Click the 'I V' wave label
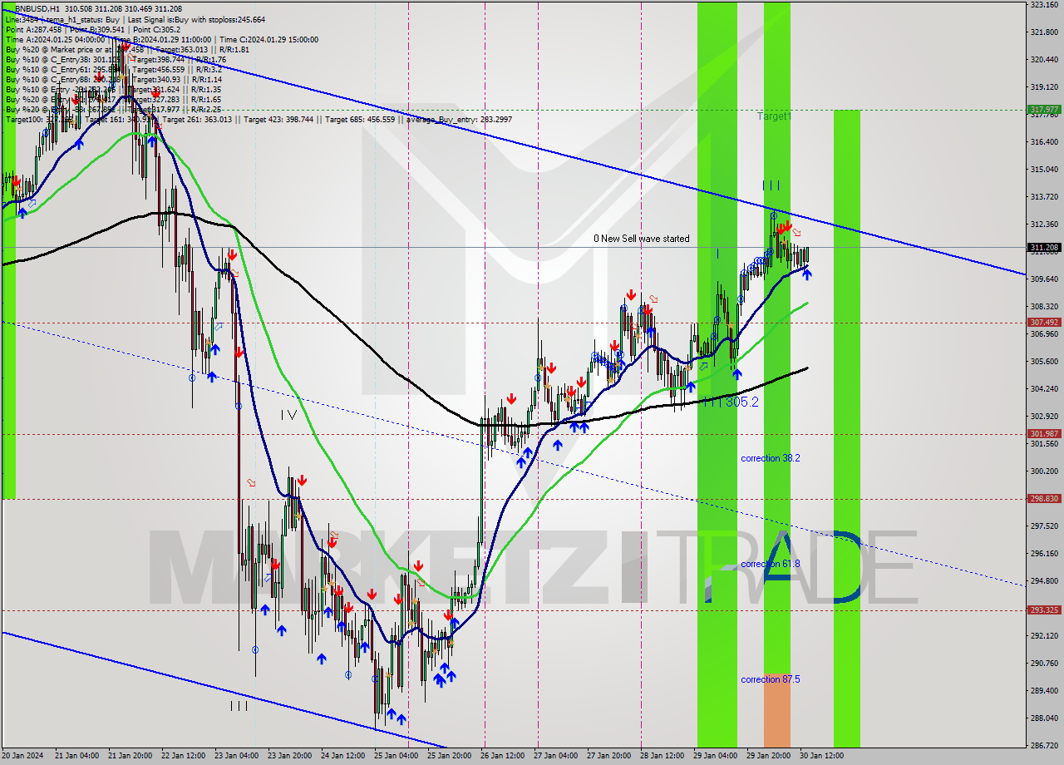1064x765 pixels. 288,414
